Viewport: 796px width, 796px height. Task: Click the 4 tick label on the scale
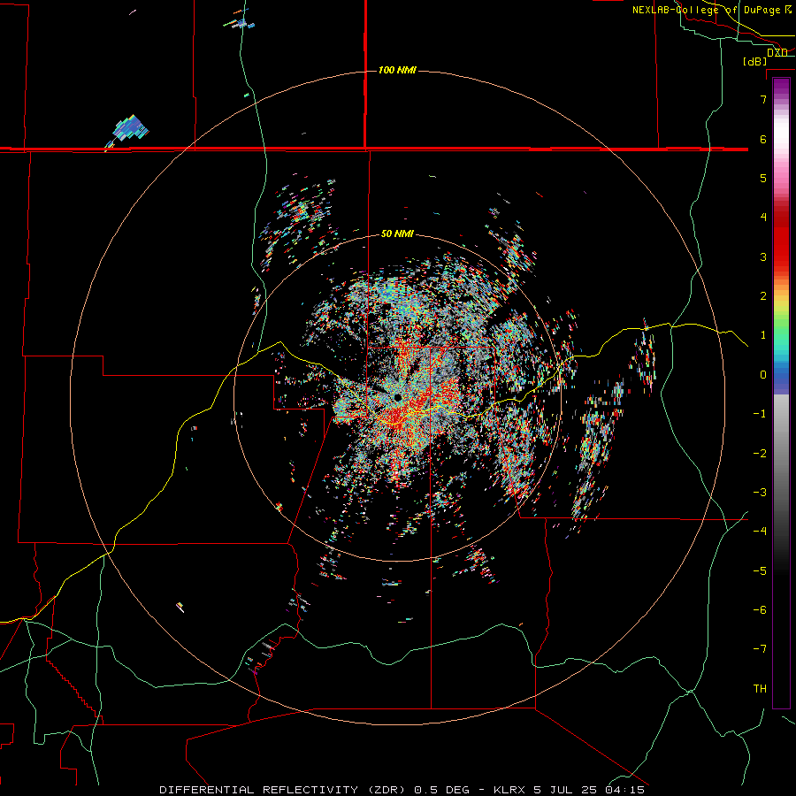pyautogui.click(x=763, y=218)
